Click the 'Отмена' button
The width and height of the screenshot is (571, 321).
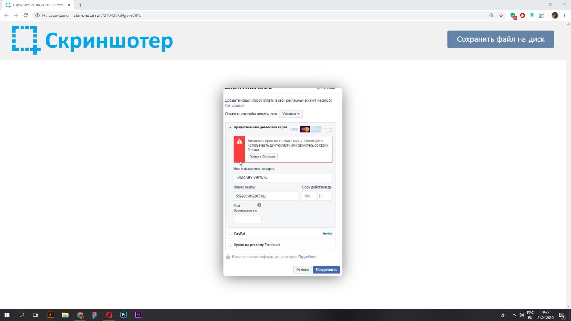click(x=302, y=270)
